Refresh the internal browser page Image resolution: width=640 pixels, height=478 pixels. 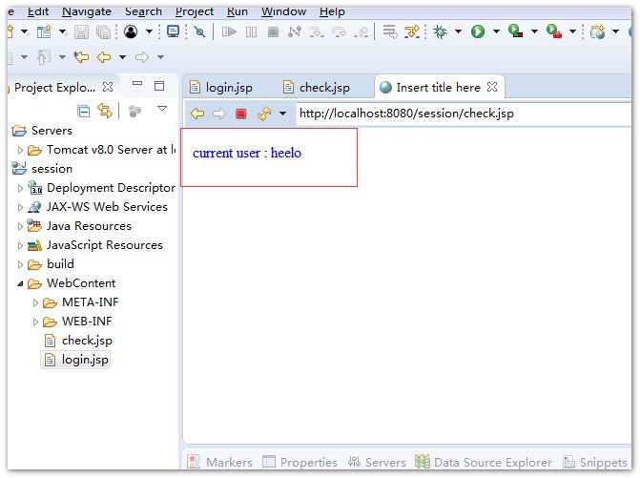263,114
